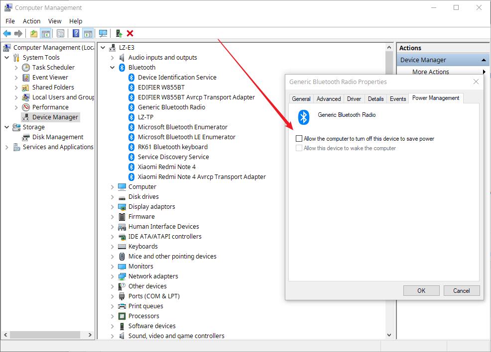491x352 pixels.
Task: Click the Mice and other pointing devices icon
Action: [x=122, y=257]
